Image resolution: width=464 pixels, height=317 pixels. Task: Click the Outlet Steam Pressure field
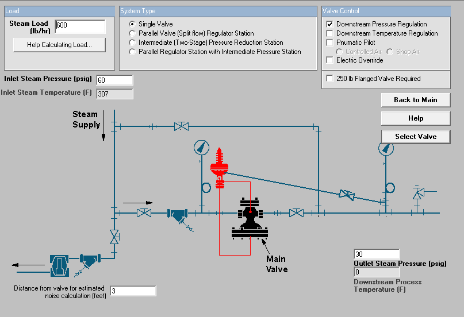point(377,254)
